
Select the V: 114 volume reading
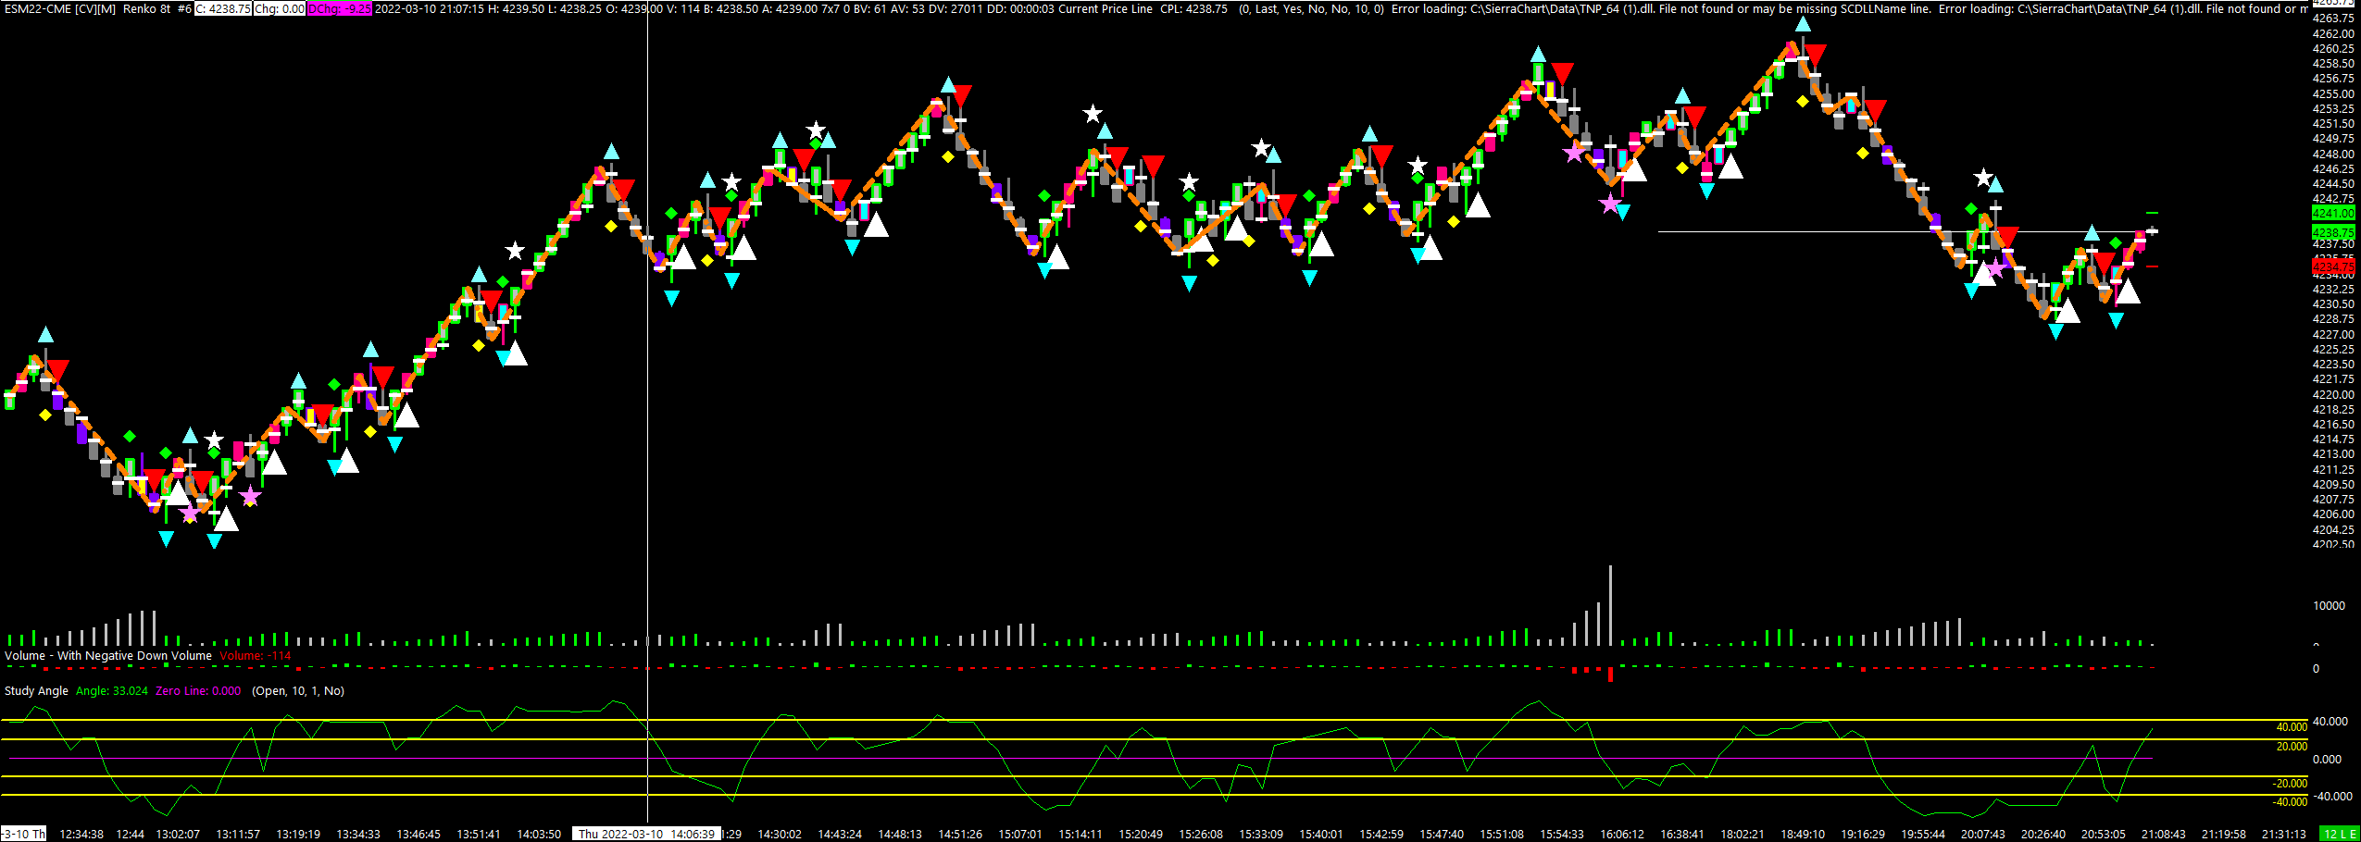click(683, 9)
